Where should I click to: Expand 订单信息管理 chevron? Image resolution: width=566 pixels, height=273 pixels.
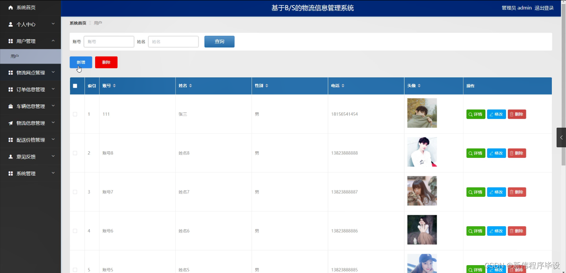(x=53, y=89)
